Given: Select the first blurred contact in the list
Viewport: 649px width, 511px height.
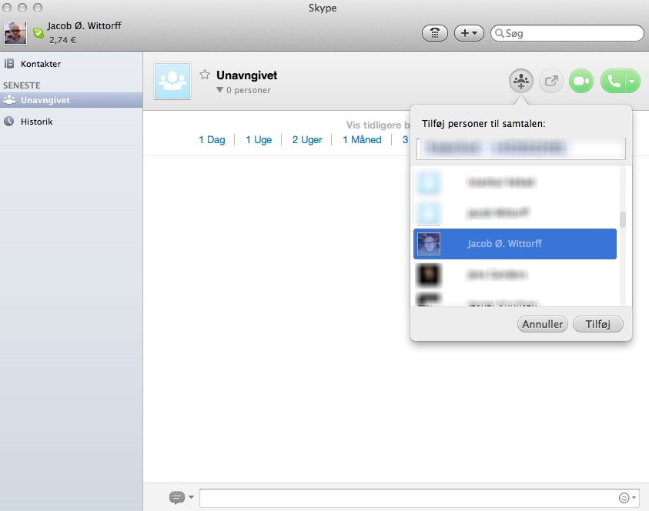Looking at the screenshot, I should click(x=515, y=182).
